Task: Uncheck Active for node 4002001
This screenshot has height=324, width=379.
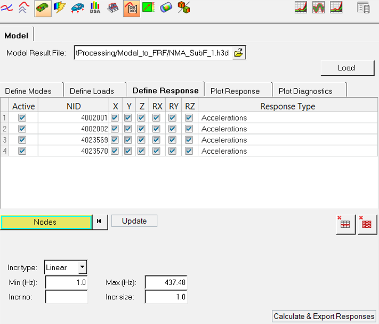Action: click(22, 117)
